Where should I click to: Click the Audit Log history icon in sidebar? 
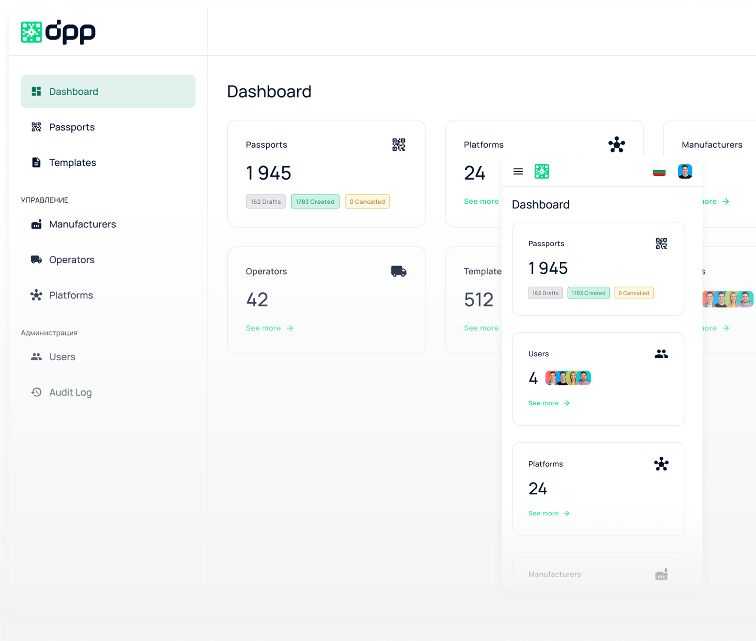pos(37,392)
